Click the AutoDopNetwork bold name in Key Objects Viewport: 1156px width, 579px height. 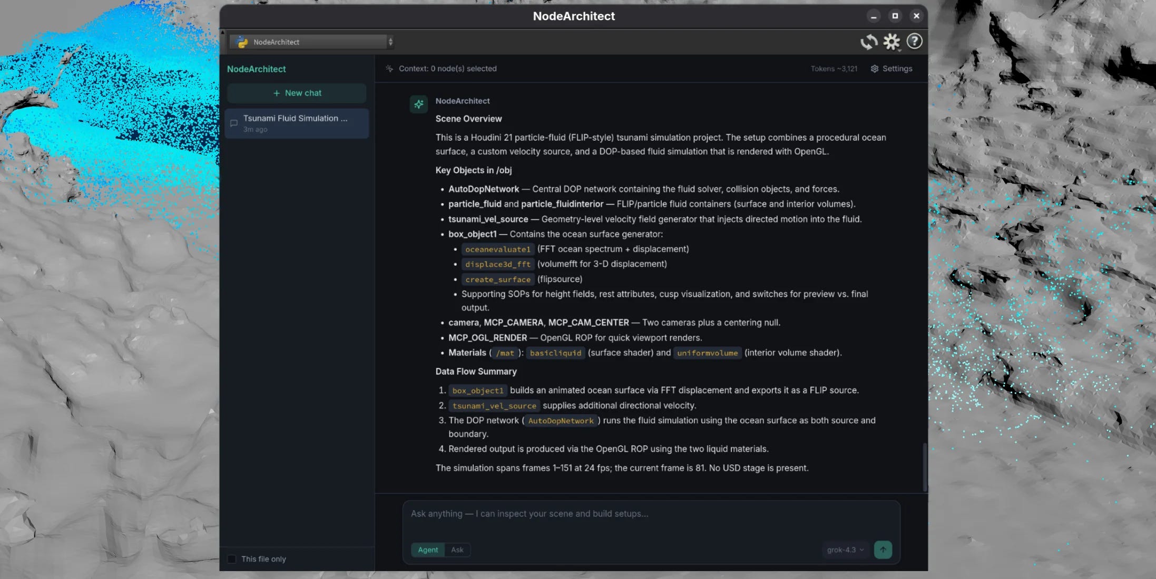[484, 189]
